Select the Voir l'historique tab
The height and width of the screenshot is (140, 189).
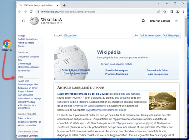[172, 35]
